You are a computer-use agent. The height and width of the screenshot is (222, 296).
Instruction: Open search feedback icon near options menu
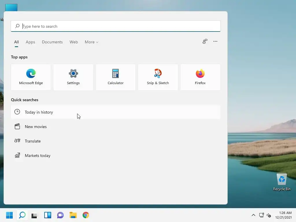pos(205,41)
